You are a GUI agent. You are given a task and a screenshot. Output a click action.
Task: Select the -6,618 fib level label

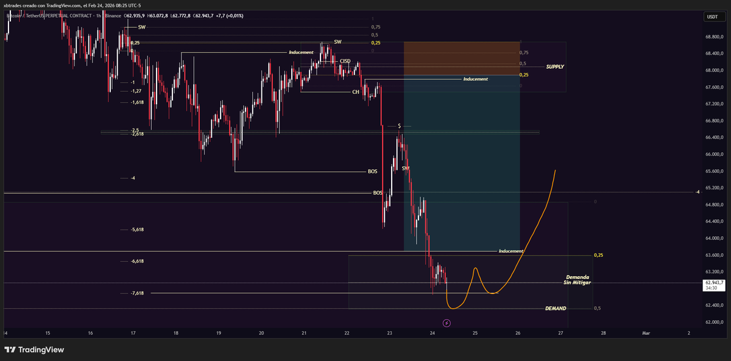tap(137, 261)
